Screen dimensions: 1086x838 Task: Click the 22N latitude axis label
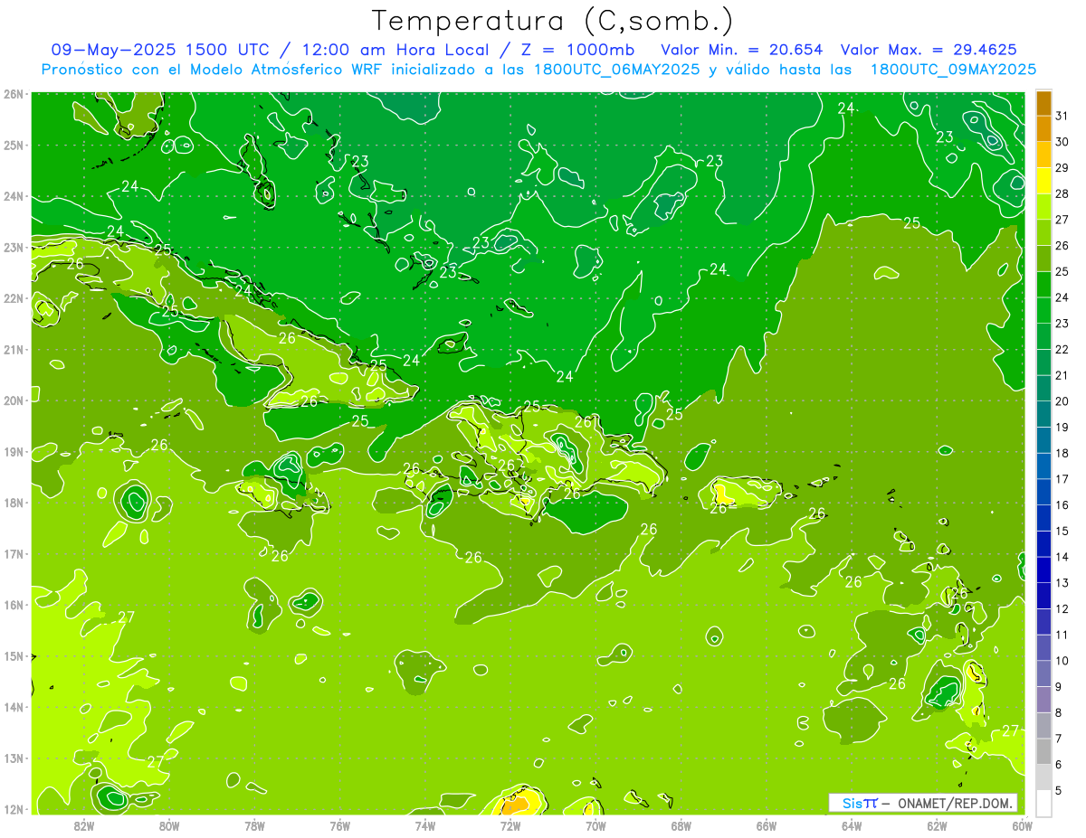[13, 298]
